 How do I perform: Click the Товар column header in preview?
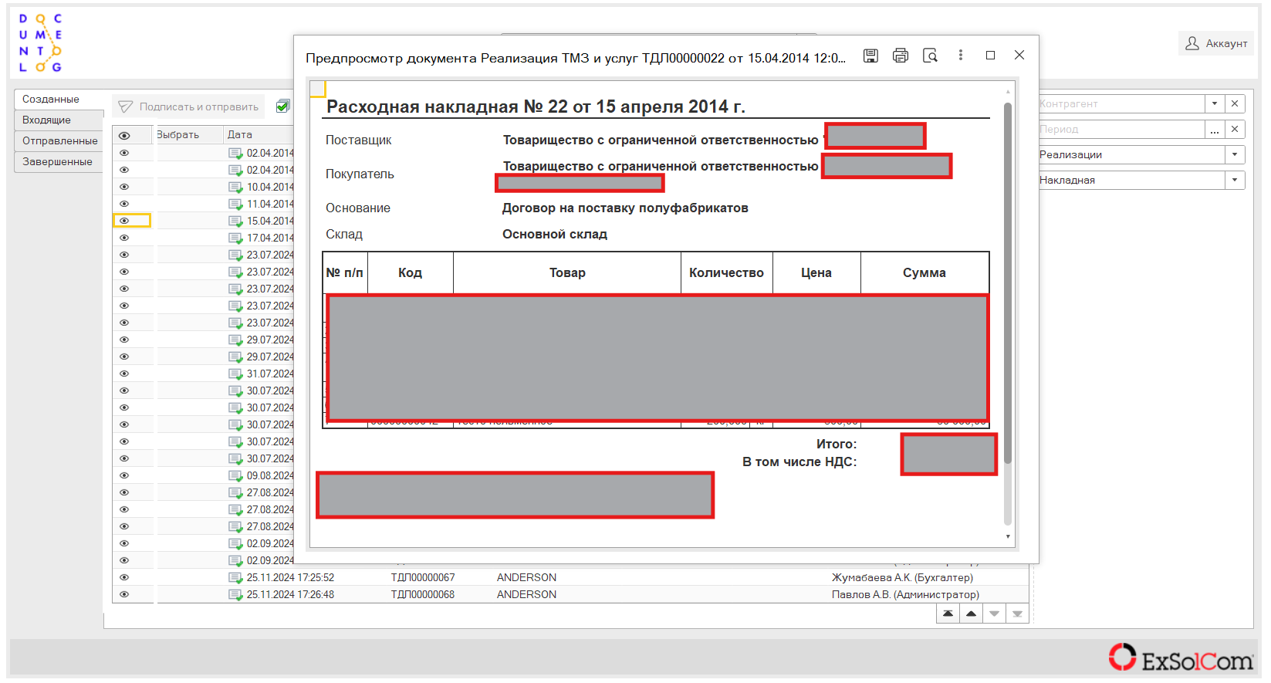[567, 272]
